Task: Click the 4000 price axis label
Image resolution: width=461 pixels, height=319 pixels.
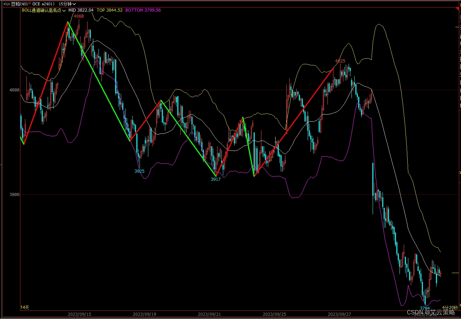Action: coord(15,90)
